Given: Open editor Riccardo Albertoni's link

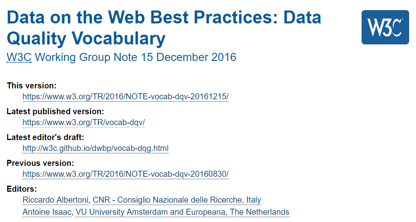Looking at the screenshot, I should coord(56,200).
